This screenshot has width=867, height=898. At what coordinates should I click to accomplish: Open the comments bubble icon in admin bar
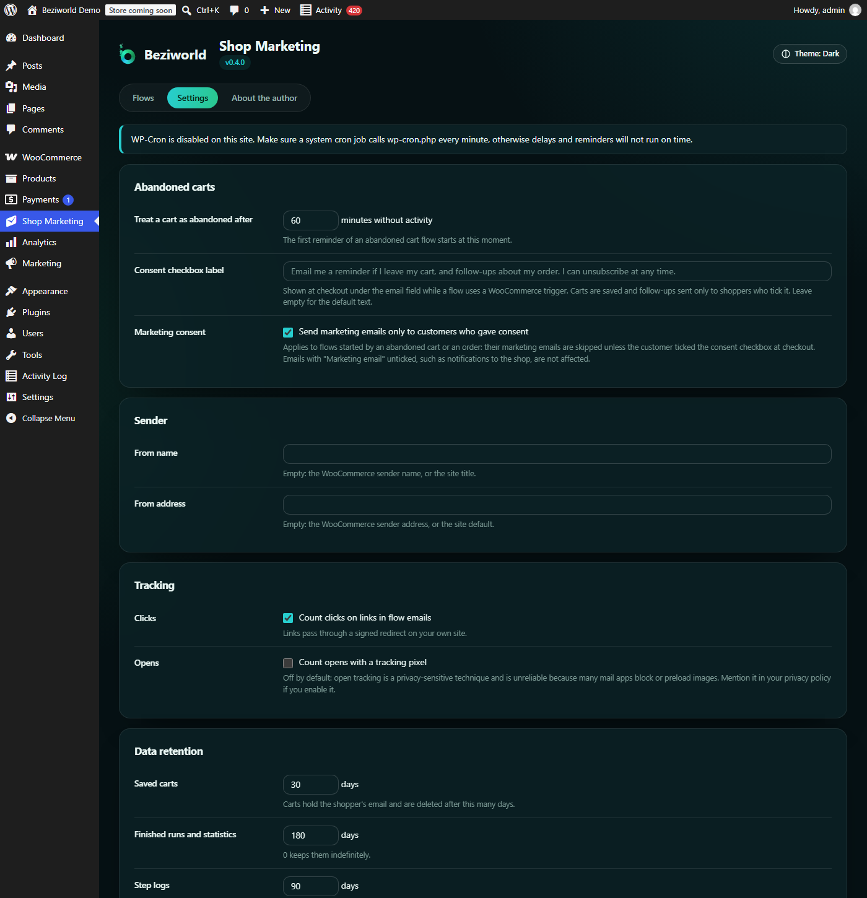pos(234,10)
